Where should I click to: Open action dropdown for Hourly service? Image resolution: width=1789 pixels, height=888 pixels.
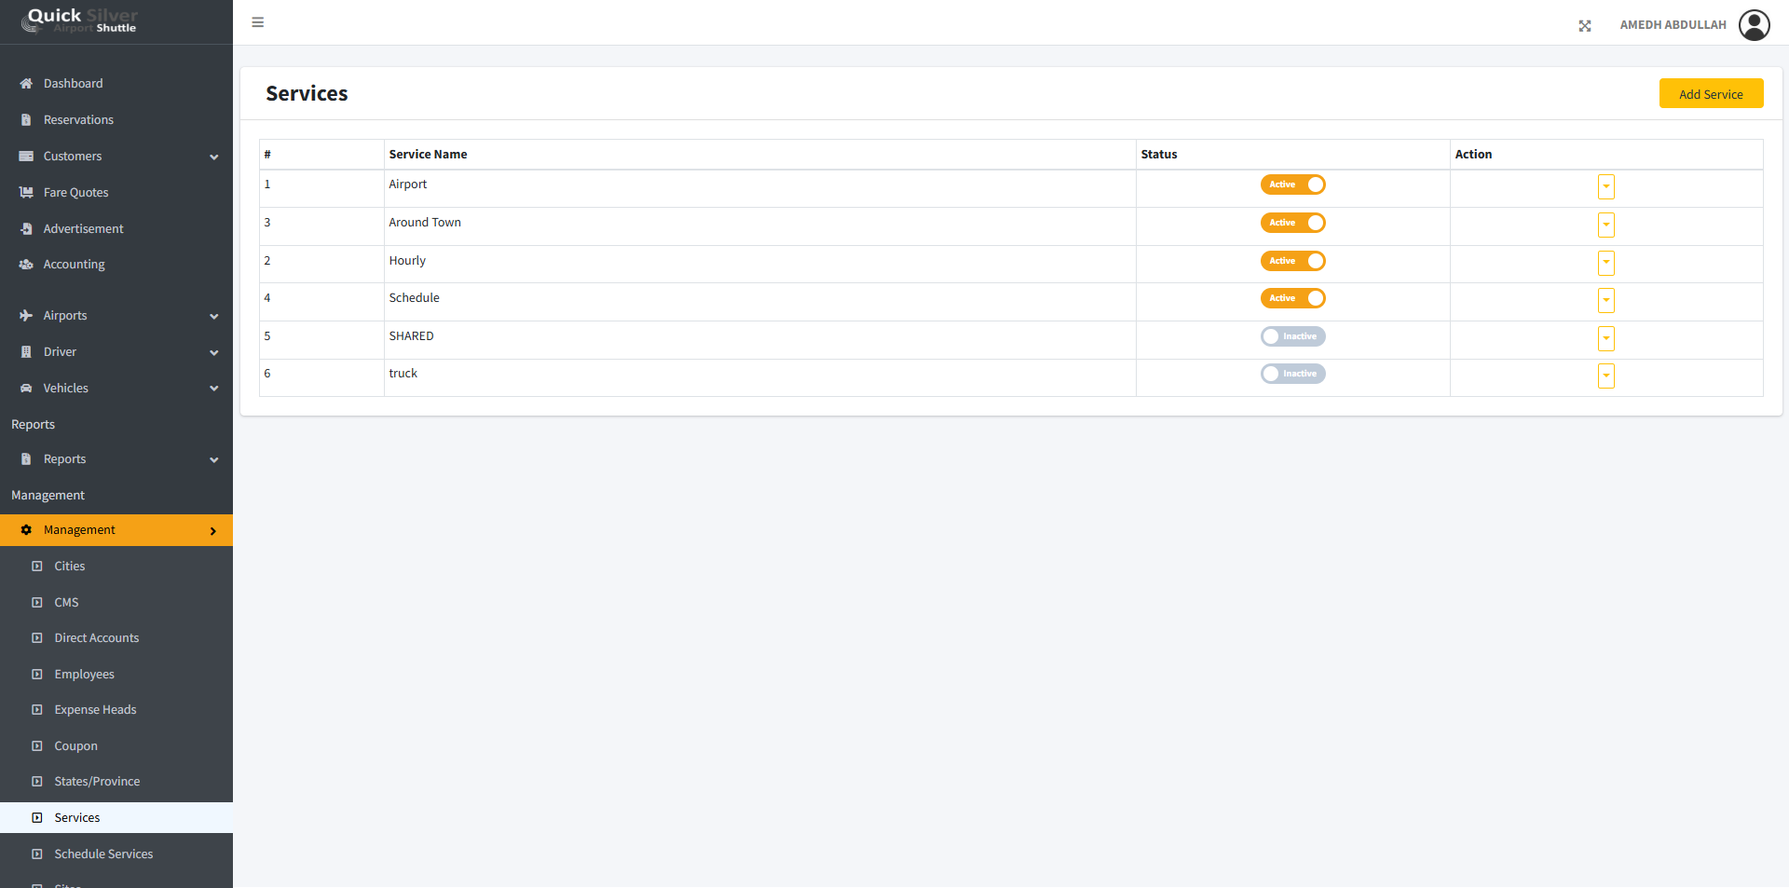(x=1605, y=263)
